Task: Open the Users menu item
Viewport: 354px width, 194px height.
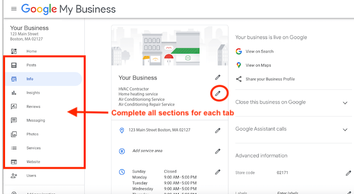Action: pyautogui.click(x=31, y=176)
